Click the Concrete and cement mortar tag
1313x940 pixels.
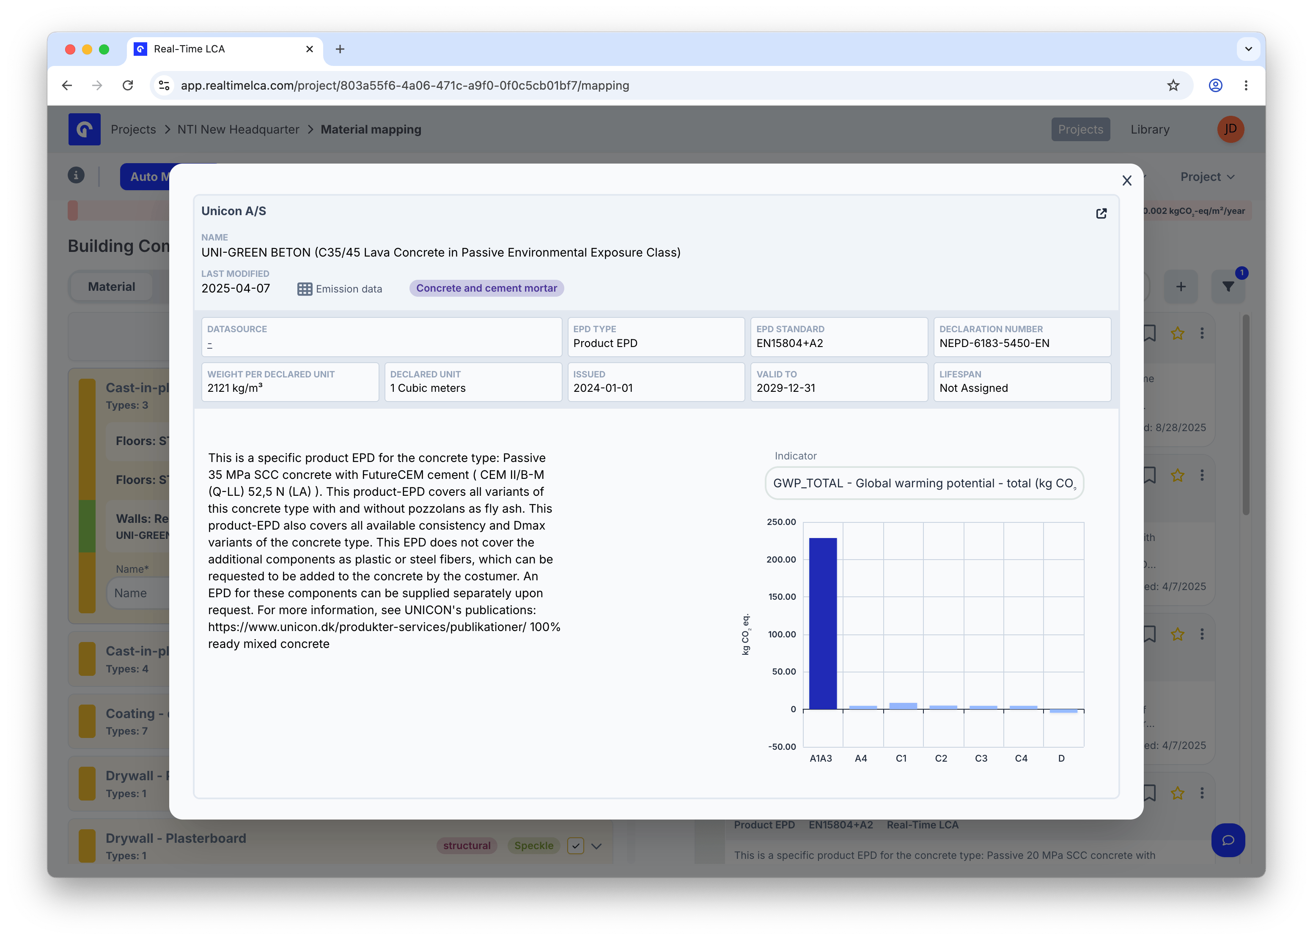(x=486, y=288)
